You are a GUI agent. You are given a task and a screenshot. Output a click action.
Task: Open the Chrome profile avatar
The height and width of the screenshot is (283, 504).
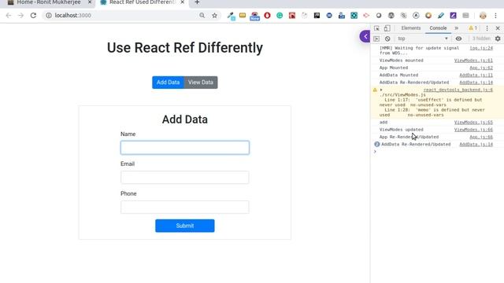pos(483,16)
